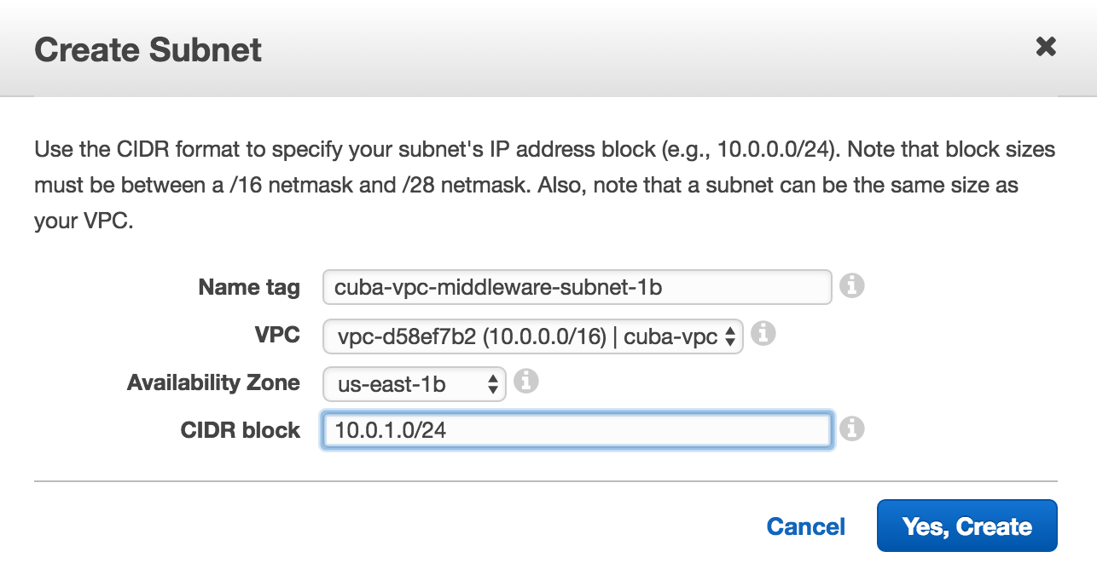Screen dimensions: 1097x569
Task: Focus the Name tag text field
Action: pyautogui.click(x=577, y=287)
